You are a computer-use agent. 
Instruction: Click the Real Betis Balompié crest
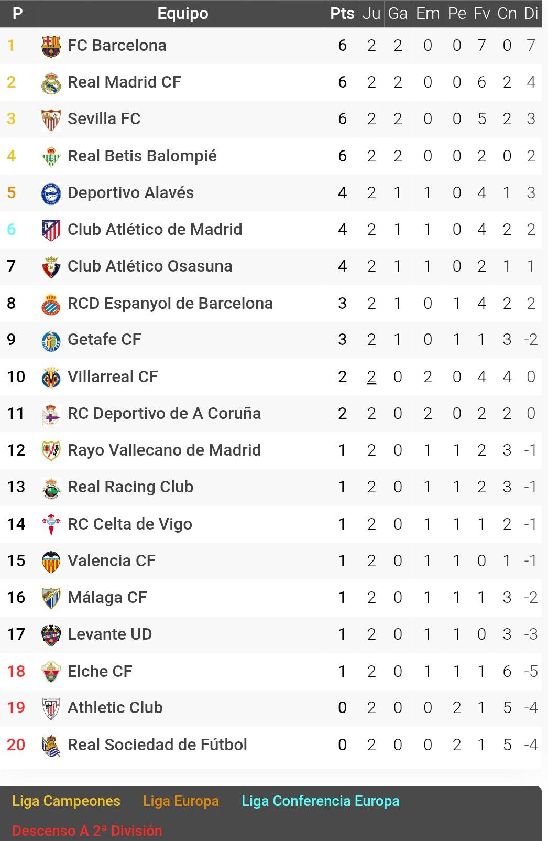(51, 156)
